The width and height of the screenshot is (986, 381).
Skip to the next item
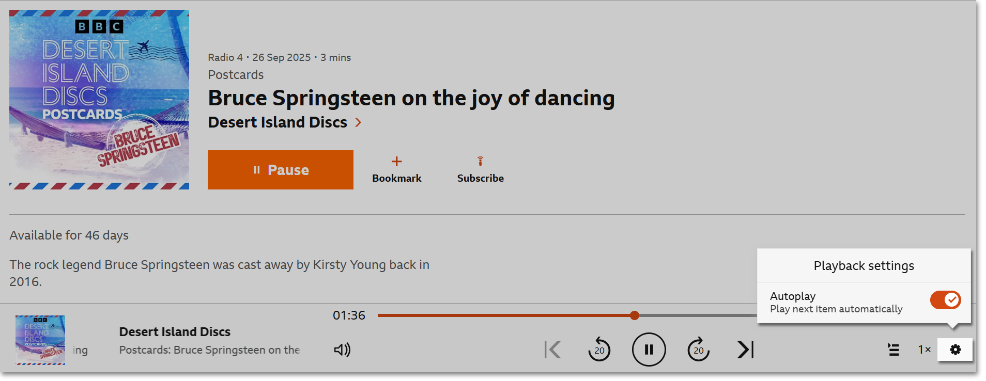745,350
